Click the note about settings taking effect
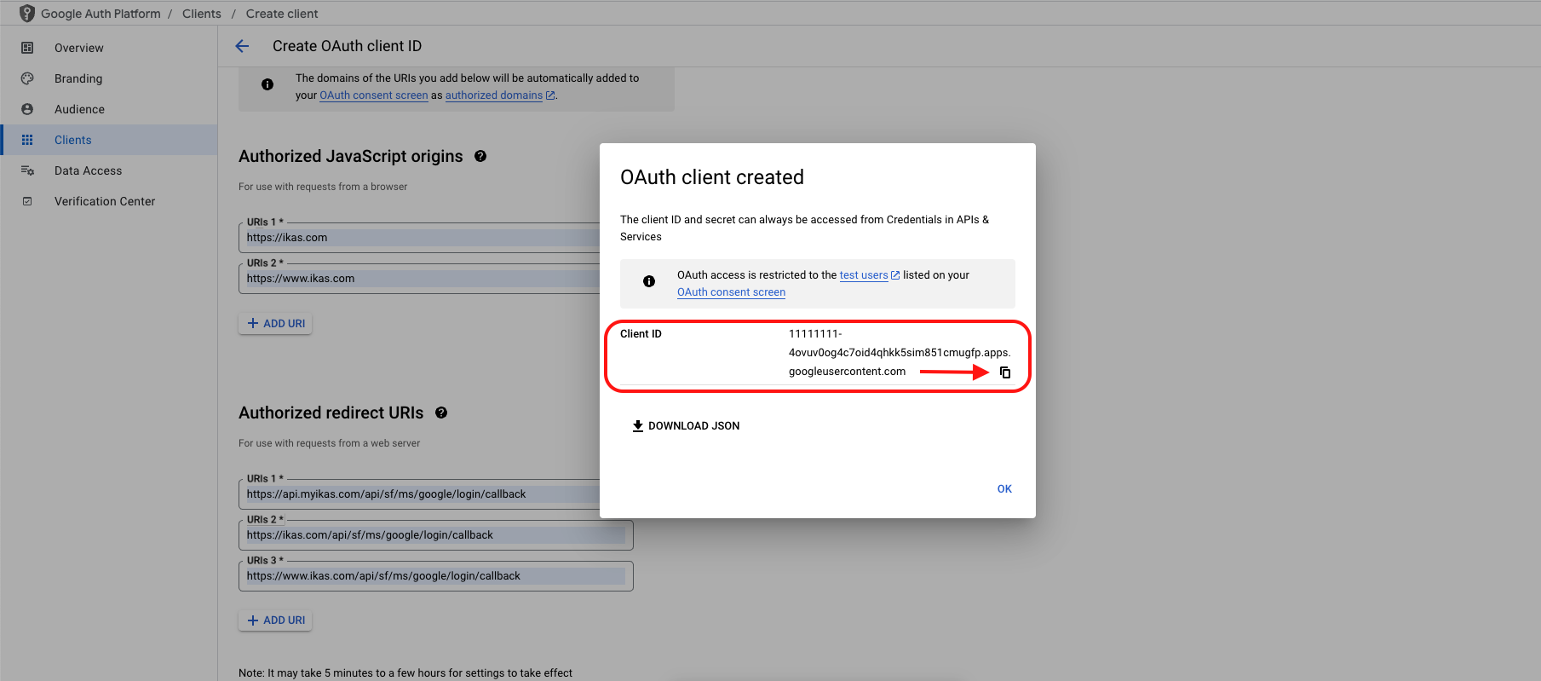This screenshot has width=1541, height=681. (x=405, y=673)
